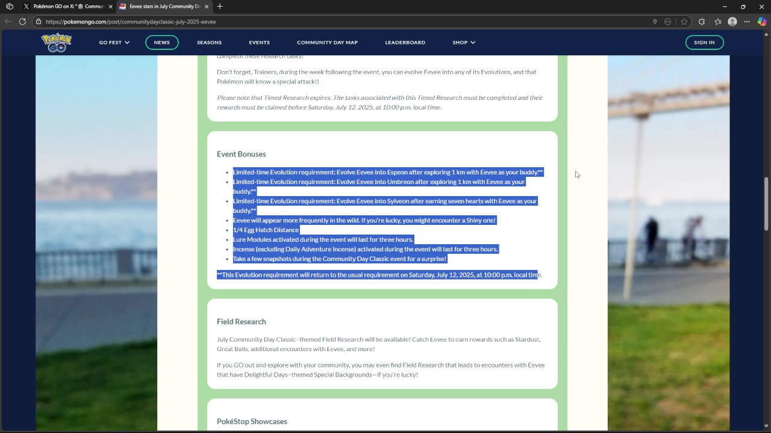The height and width of the screenshot is (433, 771).
Task: Minimize the browser window
Action: point(725,7)
